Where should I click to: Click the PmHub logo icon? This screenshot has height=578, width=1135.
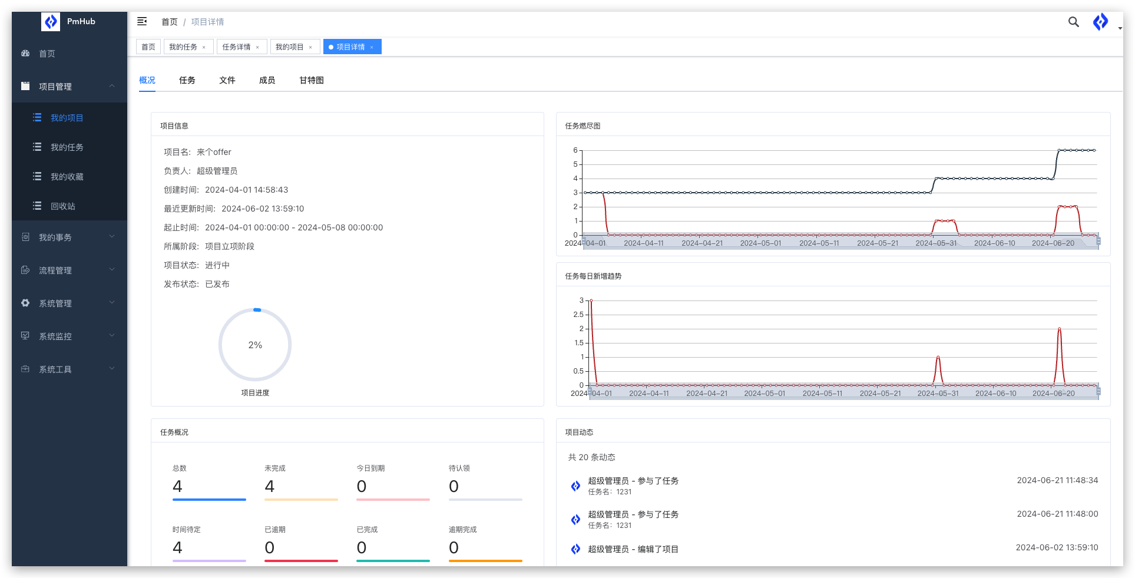(51, 22)
